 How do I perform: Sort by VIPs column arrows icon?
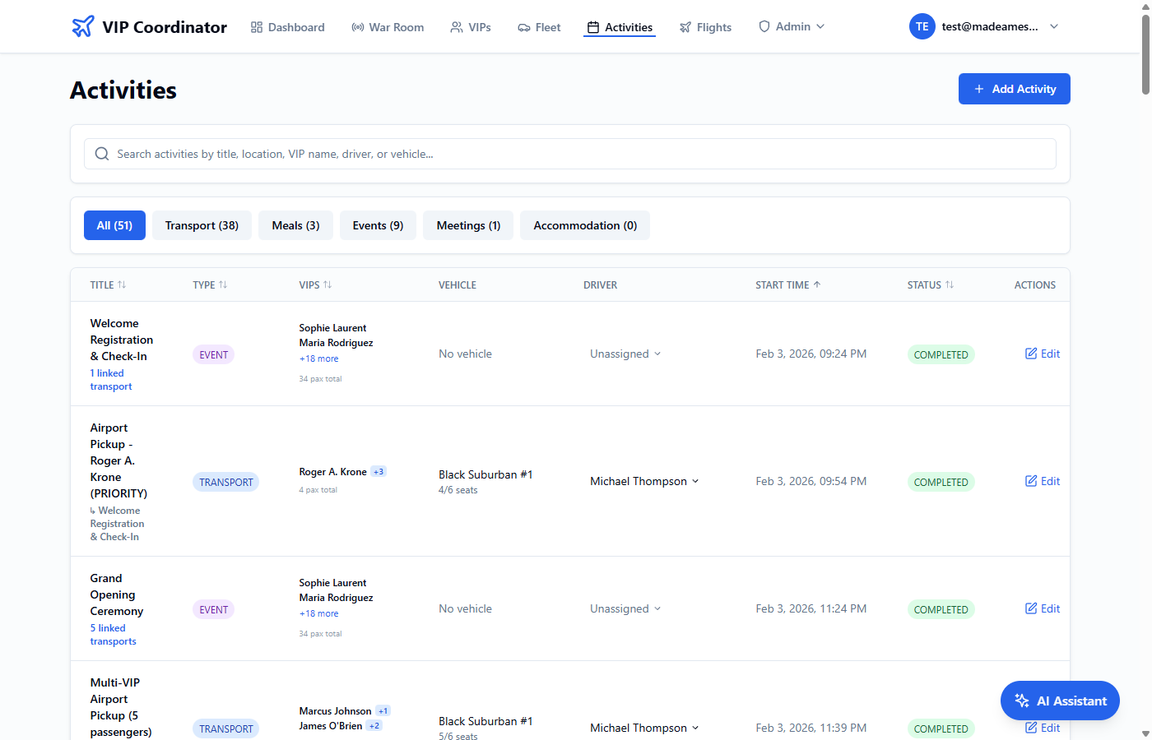pos(327,284)
